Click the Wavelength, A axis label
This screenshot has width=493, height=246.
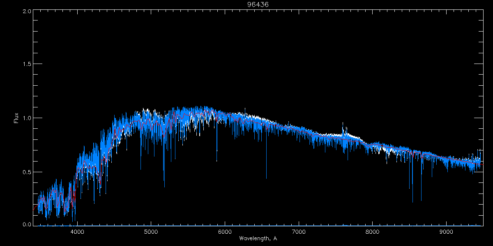point(258,238)
